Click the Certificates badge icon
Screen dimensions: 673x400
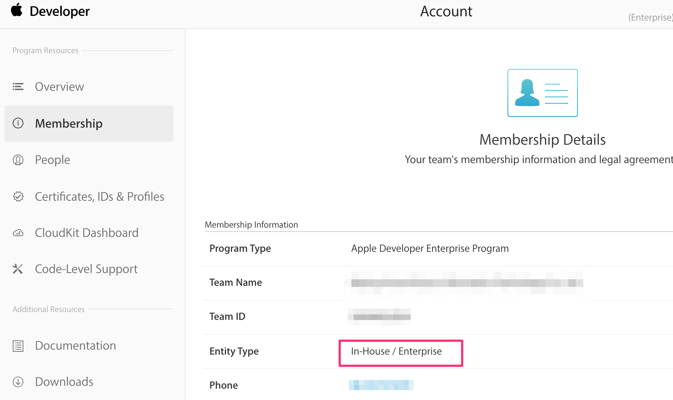(x=18, y=196)
